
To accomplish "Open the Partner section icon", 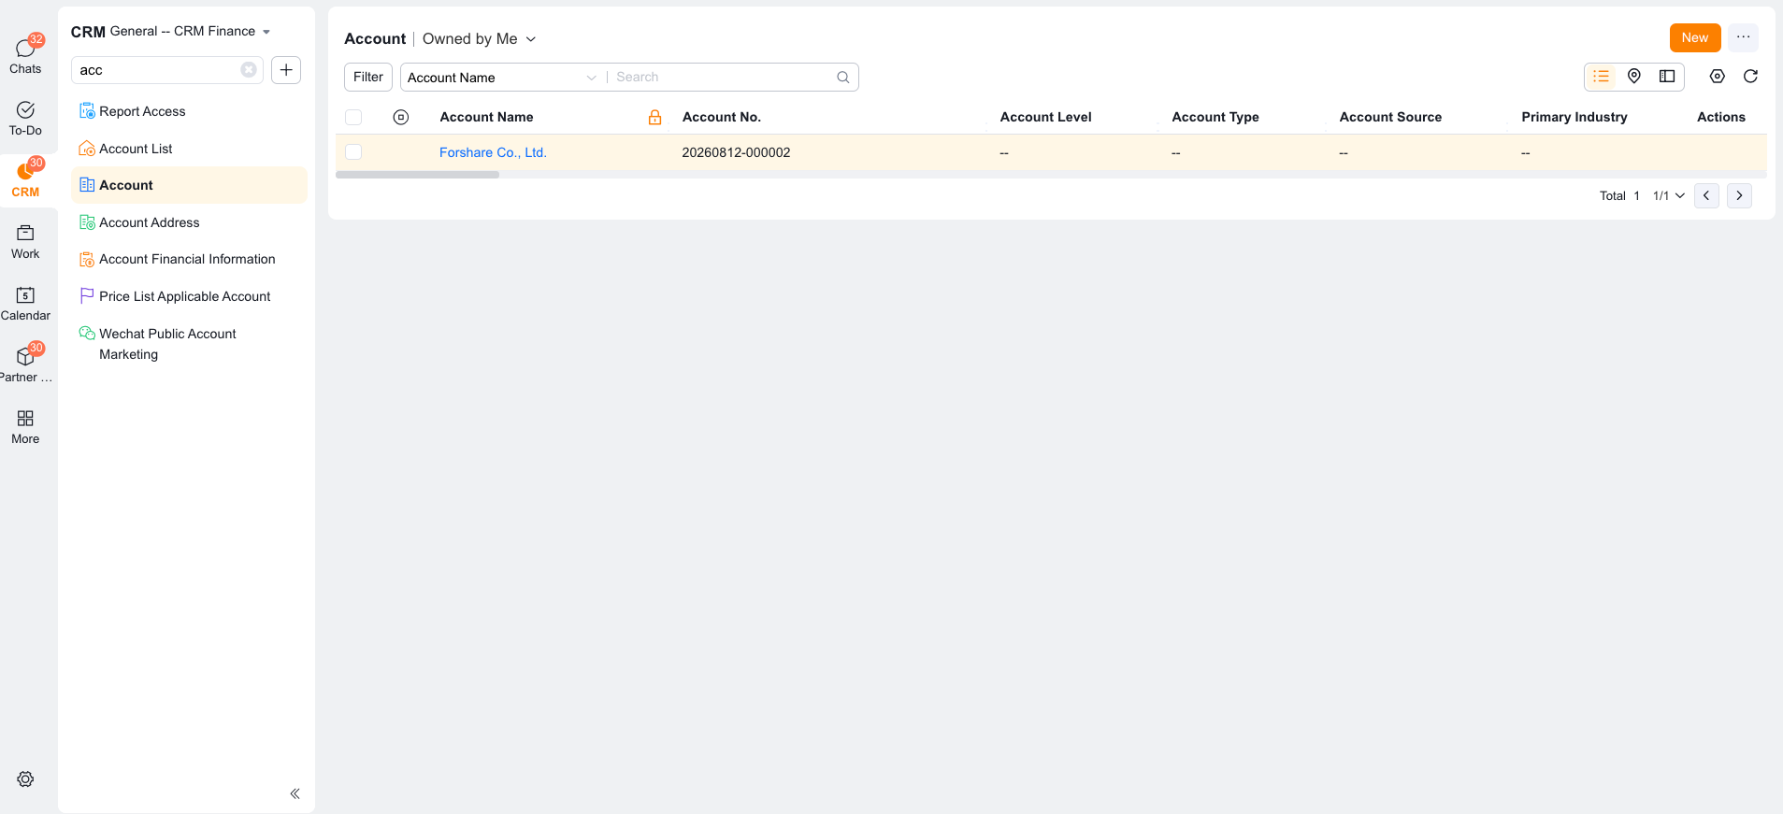I will 25,357.
